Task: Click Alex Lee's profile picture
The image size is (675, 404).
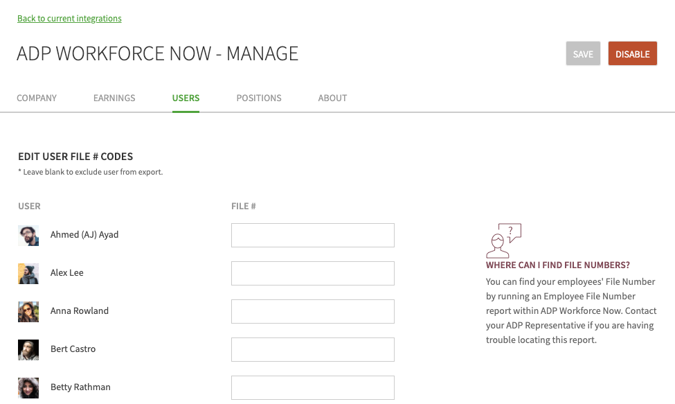Action: [x=28, y=274]
